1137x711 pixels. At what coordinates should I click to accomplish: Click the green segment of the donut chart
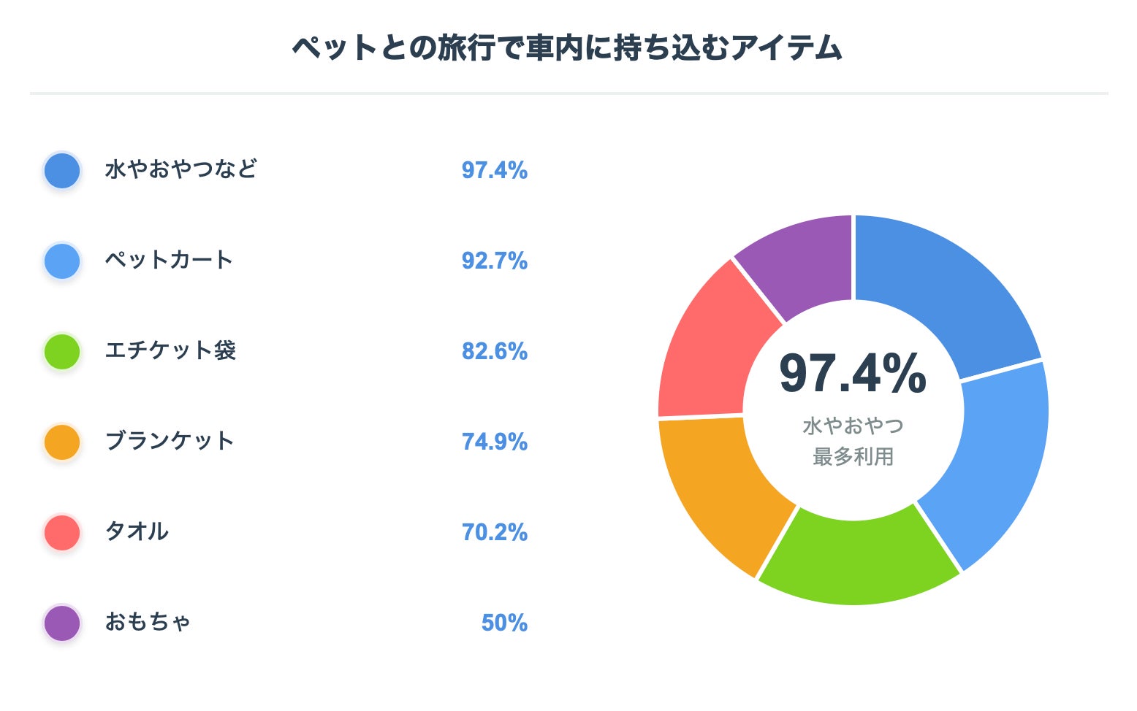[x=856, y=562]
